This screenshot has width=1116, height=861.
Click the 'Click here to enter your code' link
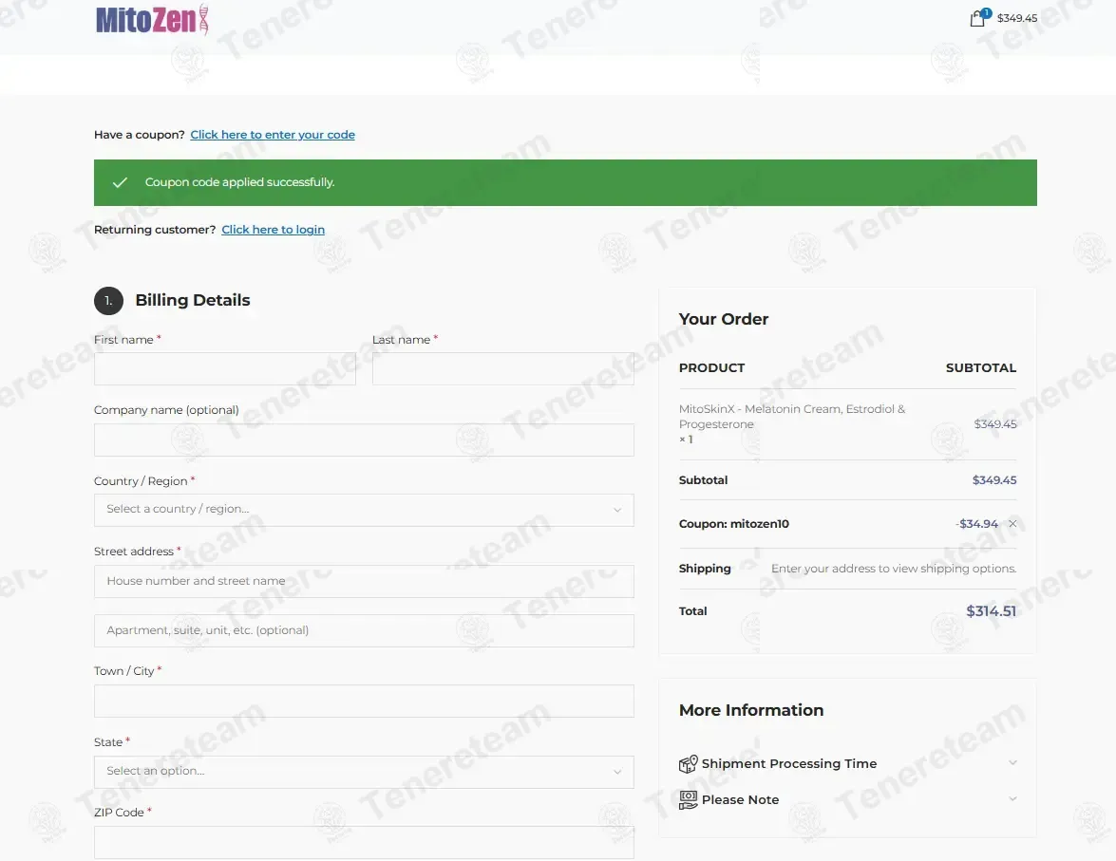[x=273, y=135]
